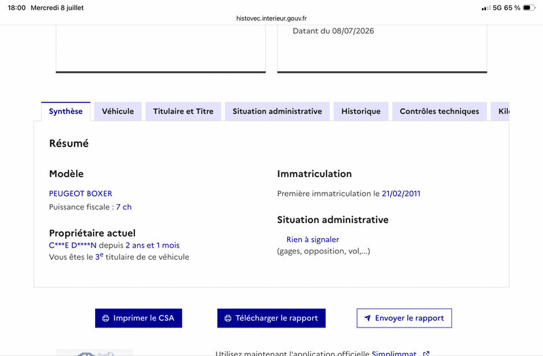This screenshot has width=543, height=356.
Task: Switch to Contrôles techniques tab
Action: 439,111
